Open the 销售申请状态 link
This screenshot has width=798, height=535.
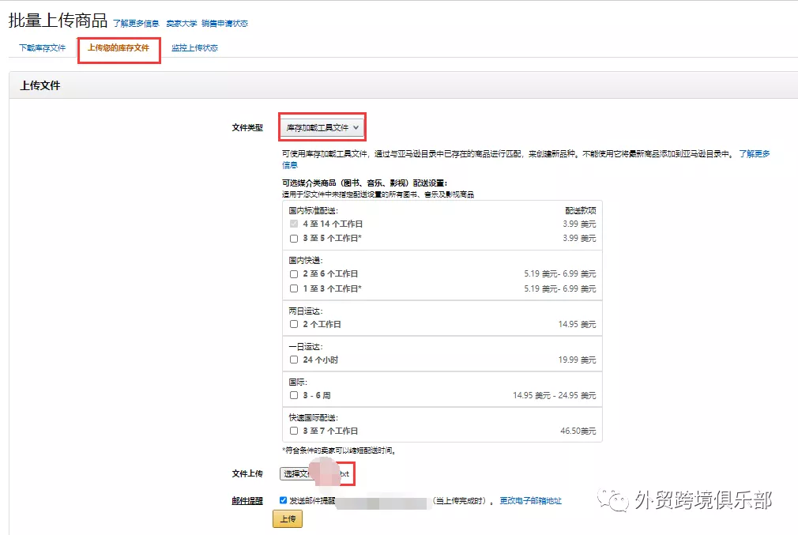click(x=224, y=24)
